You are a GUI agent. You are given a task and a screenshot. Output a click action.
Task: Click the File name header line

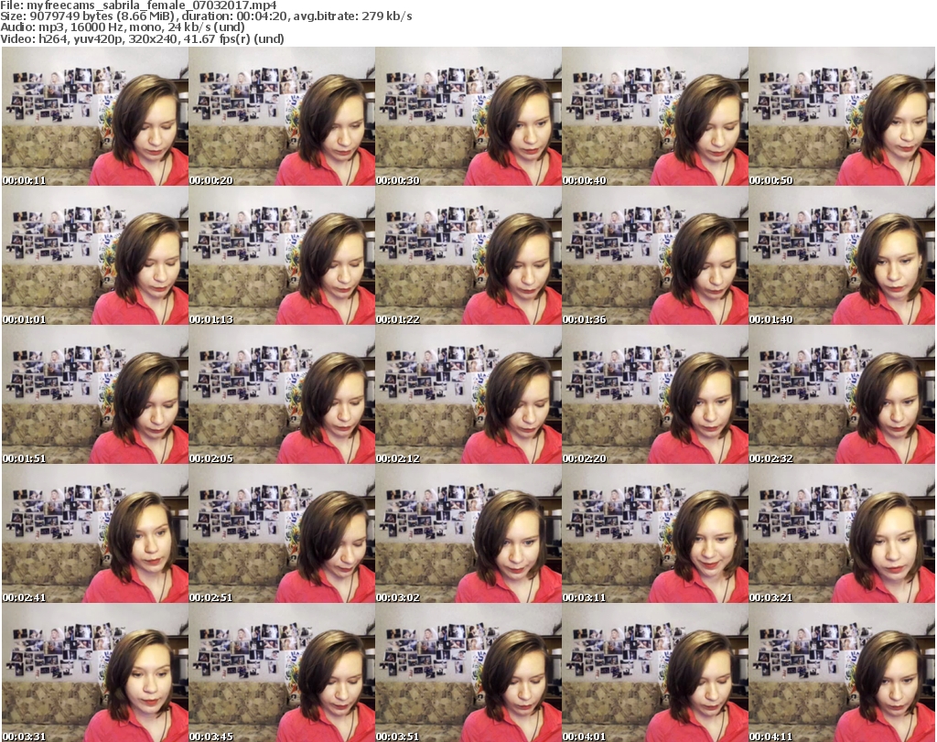point(139,5)
